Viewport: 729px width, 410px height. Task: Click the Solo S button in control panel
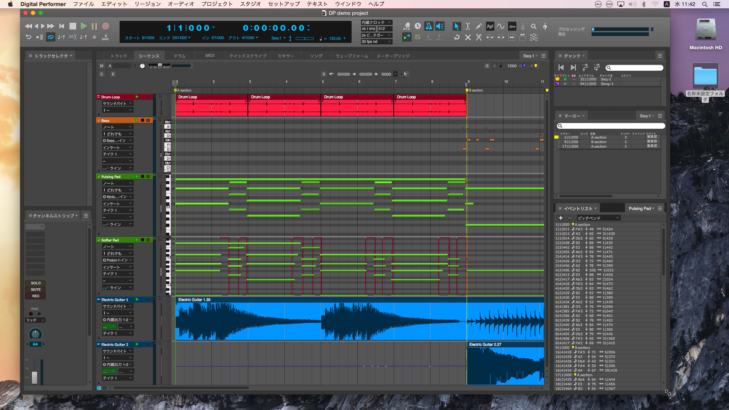coord(418,37)
